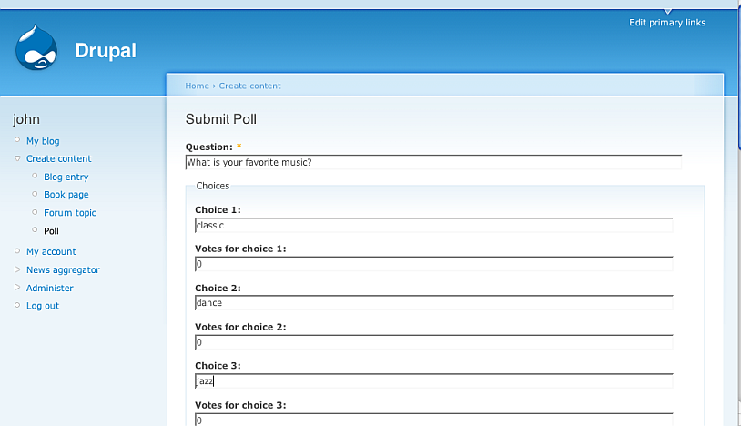Click the Choice 3 input containing jazz
Image resolution: width=741 pixels, height=426 pixels.
point(433,381)
